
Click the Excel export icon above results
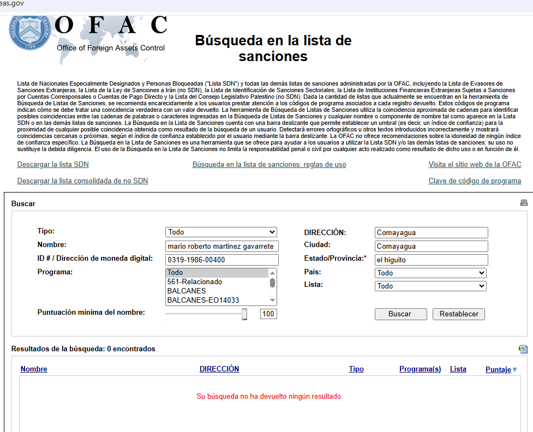pyautogui.click(x=523, y=349)
